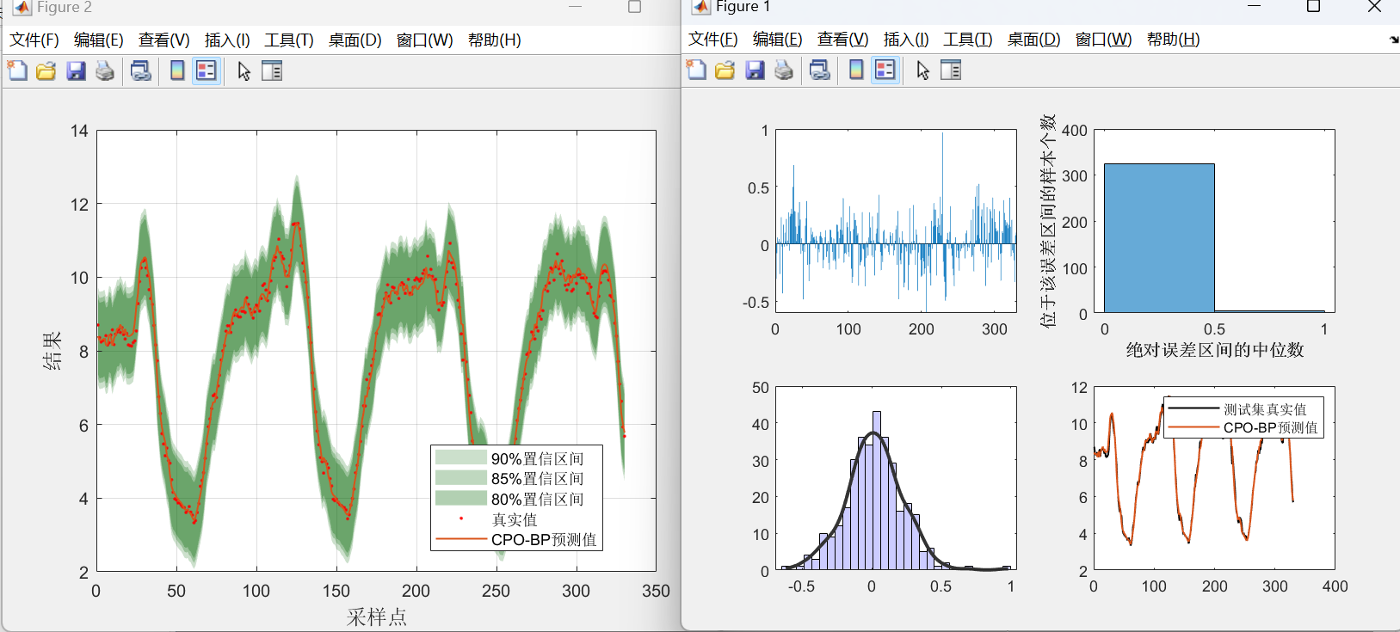Click the MATLAB logo in Figure 1 title bar
This screenshot has height=632, width=1400.
pyautogui.click(x=701, y=7)
